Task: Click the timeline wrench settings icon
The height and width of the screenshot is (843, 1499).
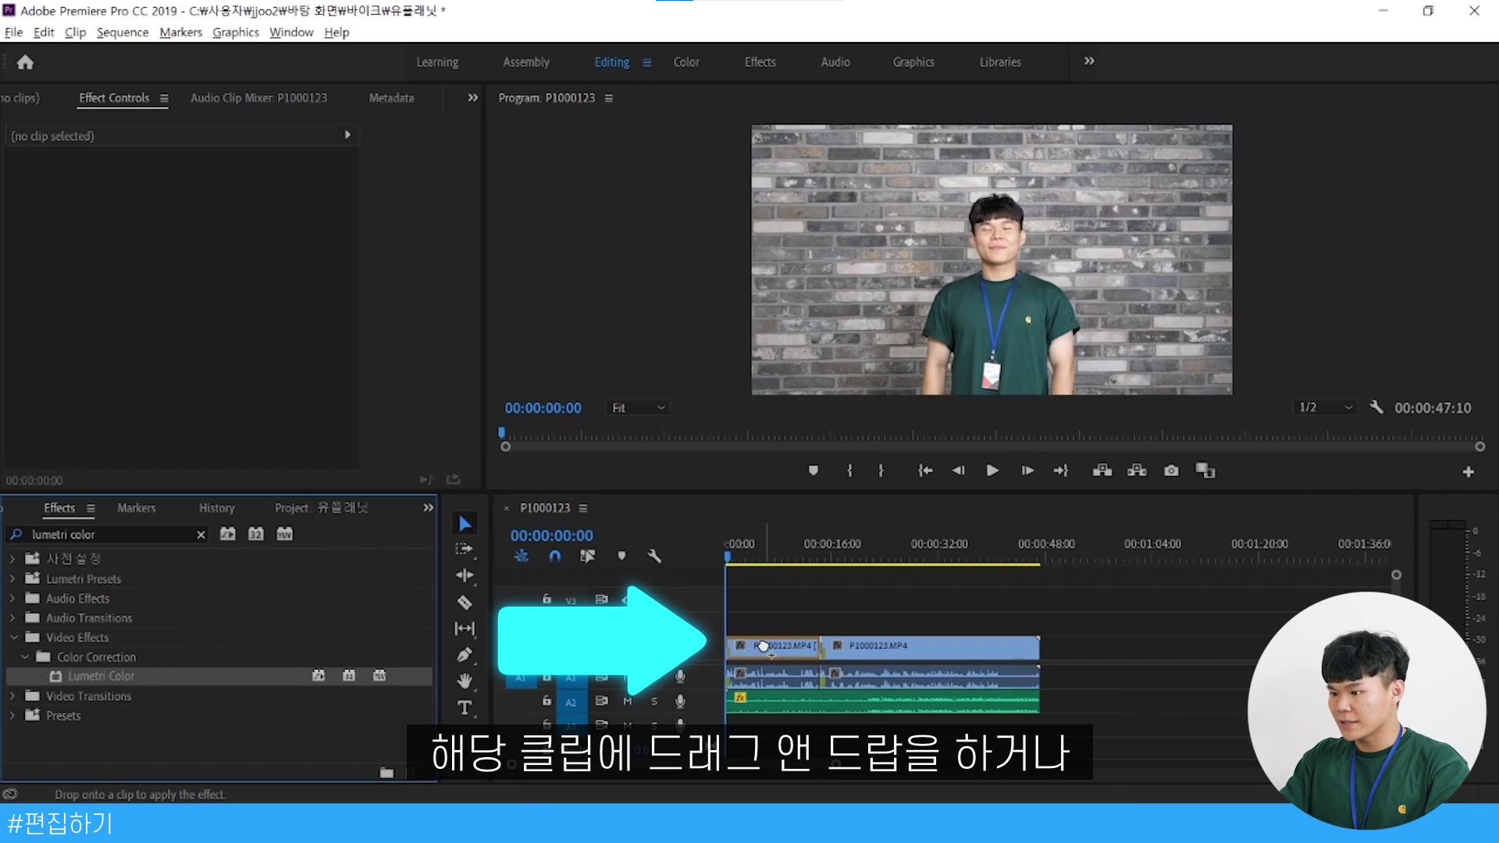Action: pyautogui.click(x=654, y=556)
